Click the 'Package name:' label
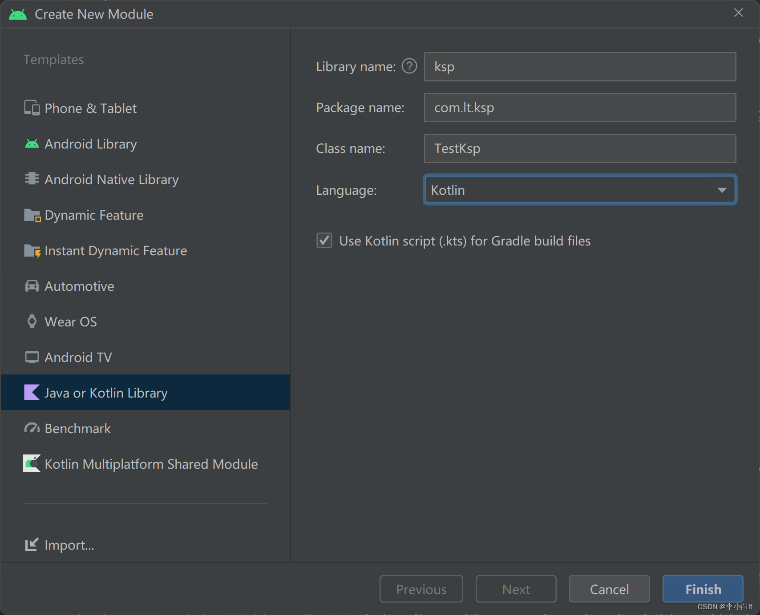760x615 pixels. pyautogui.click(x=360, y=108)
